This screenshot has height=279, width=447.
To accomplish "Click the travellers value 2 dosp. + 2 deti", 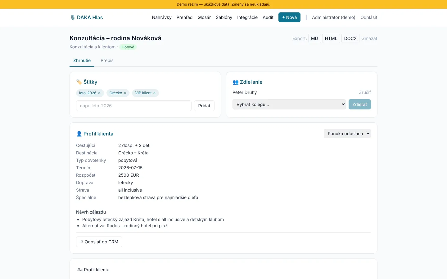I will [134, 145].
